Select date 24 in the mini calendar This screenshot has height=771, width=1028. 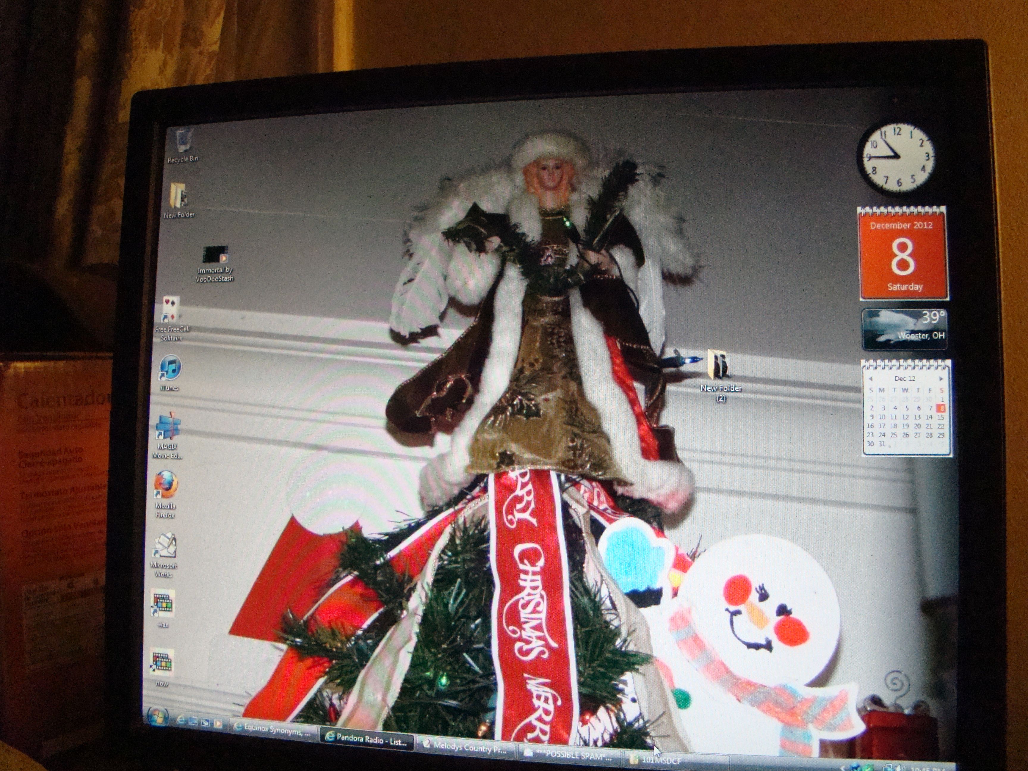tap(882, 435)
